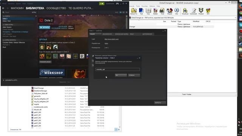Click WinRAR Test toolbar icon
242x136 pixels.
141,11
